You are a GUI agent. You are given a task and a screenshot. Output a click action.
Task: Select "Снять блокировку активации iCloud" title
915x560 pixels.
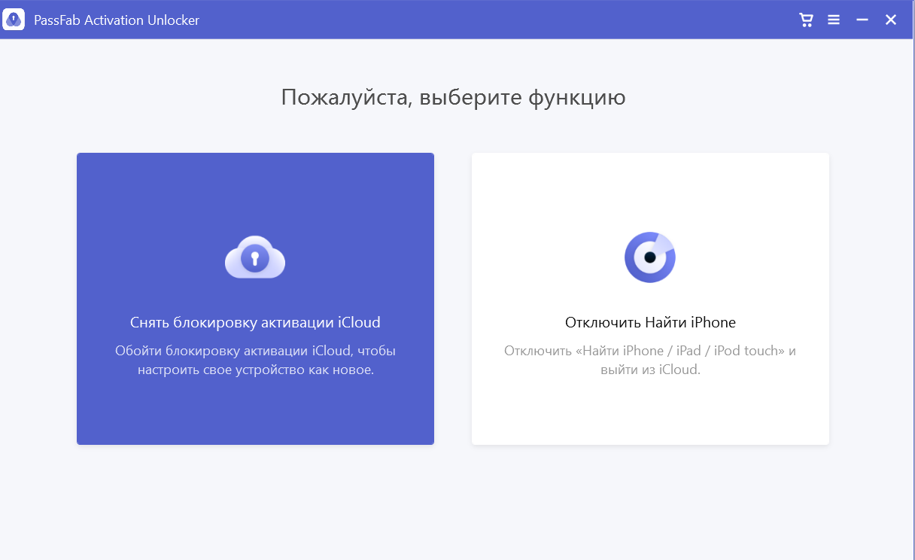coord(255,322)
